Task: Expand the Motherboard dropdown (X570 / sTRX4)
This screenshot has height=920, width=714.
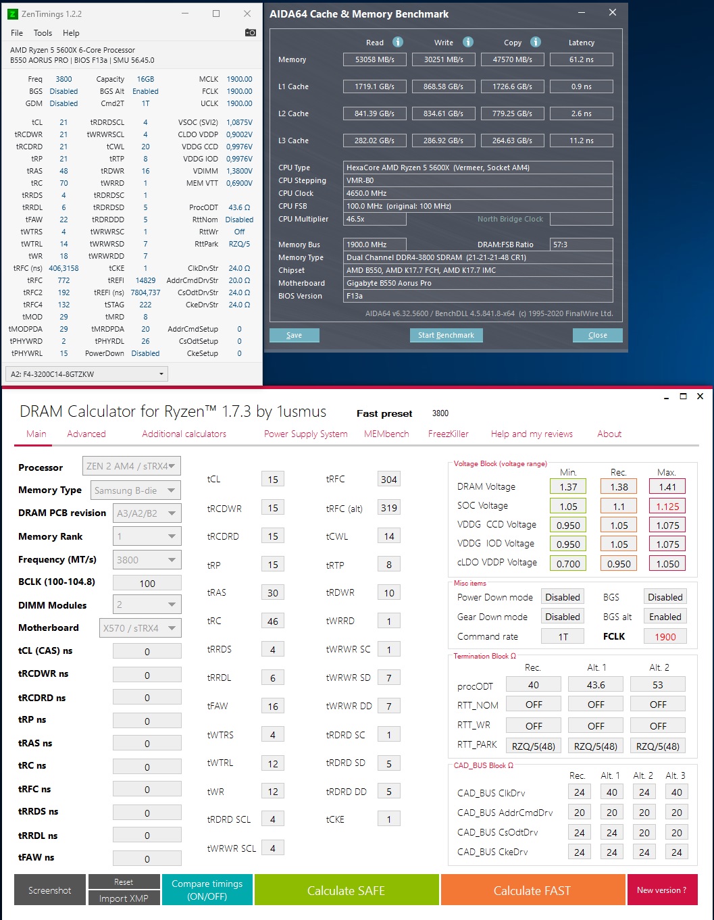Action: click(141, 628)
